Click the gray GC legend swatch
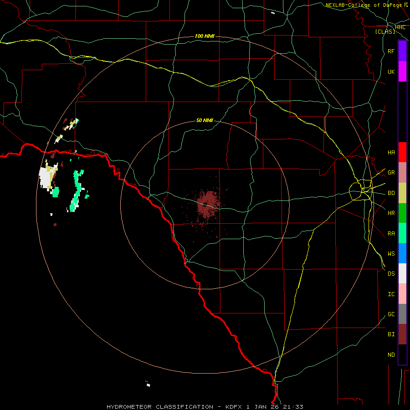 tap(402, 314)
